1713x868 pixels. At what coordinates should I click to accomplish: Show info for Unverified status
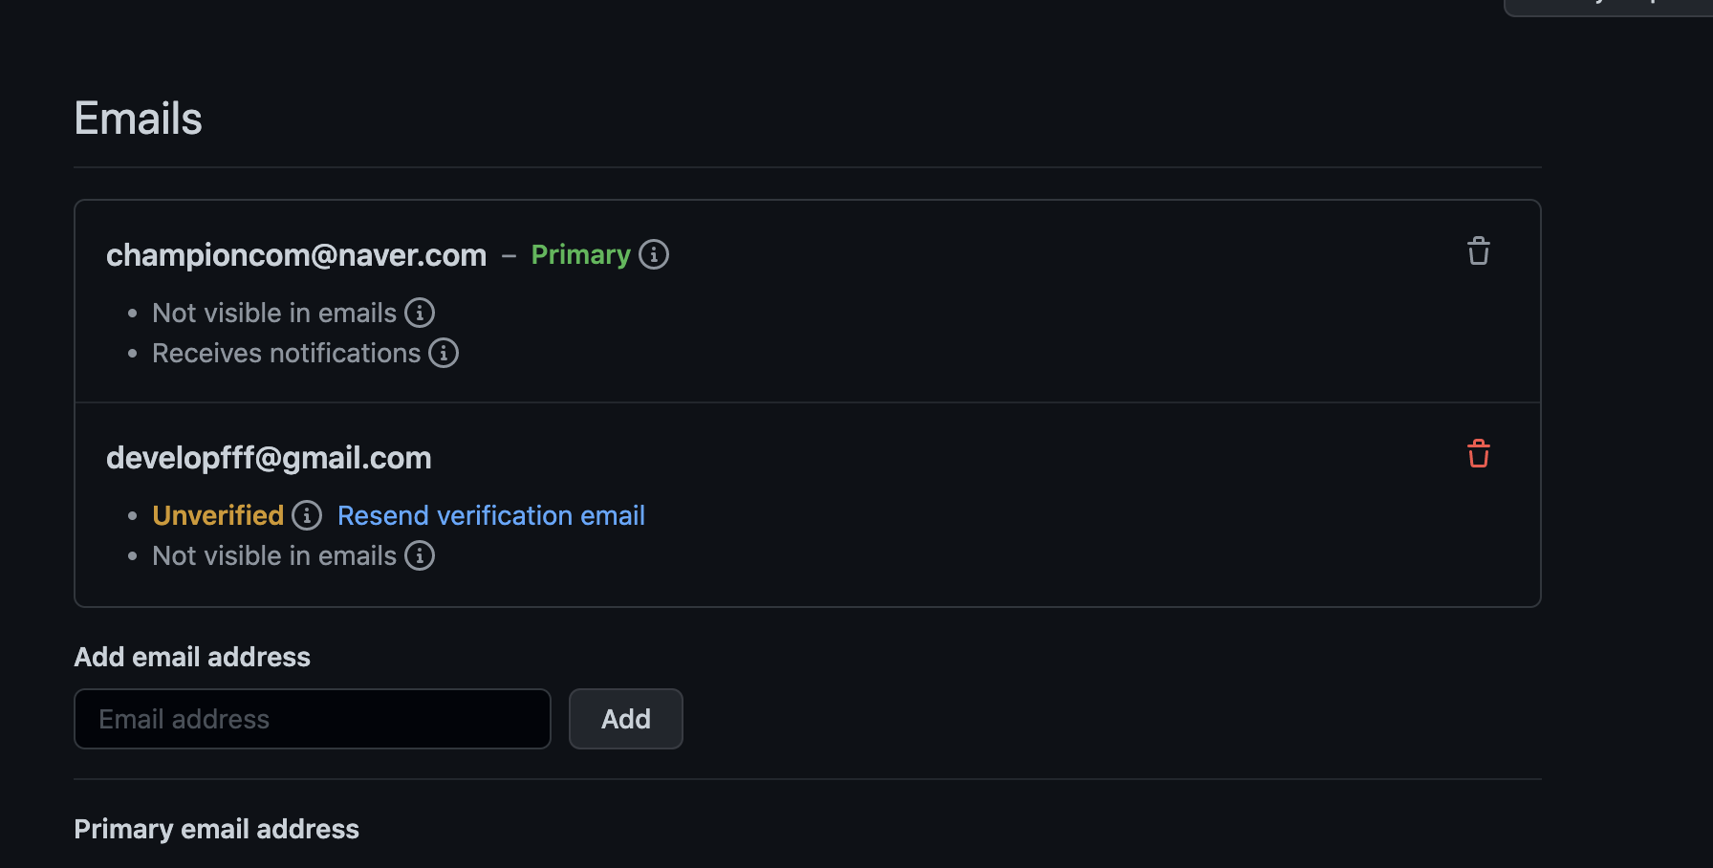tap(307, 515)
